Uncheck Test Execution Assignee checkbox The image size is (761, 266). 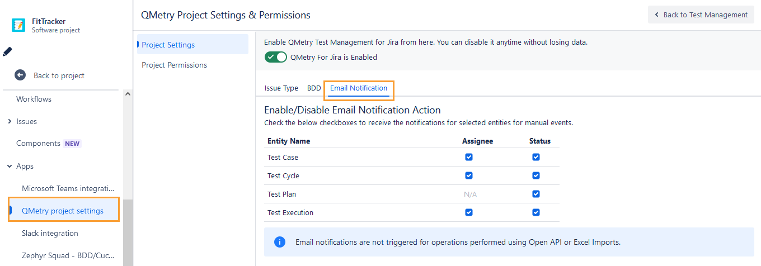(x=469, y=212)
